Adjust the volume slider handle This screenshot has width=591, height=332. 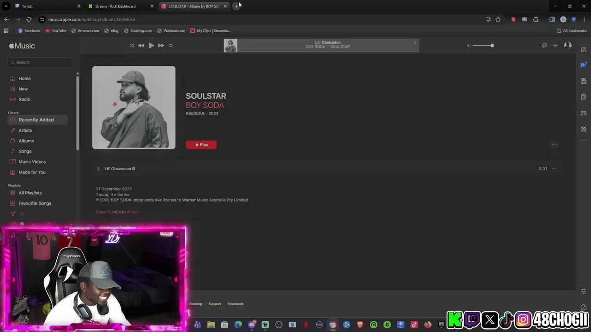coord(492,46)
